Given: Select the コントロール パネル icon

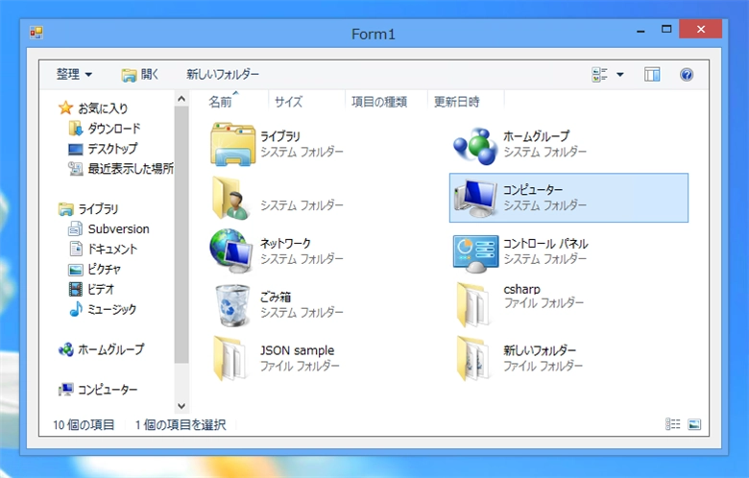Looking at the screenshot, I should point(475,253).
